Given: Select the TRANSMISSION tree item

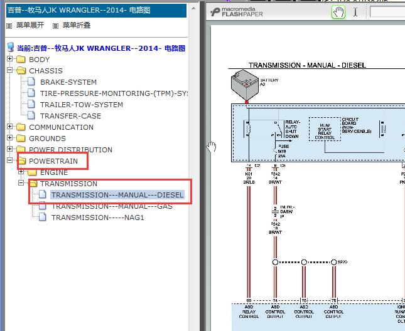Looking at the screenshot, I should coord(68,184).
